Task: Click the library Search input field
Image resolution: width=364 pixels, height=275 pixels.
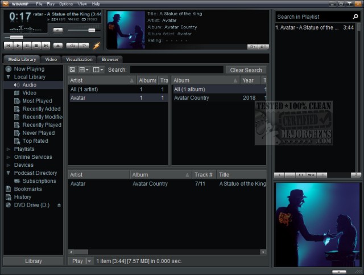Action: pyautogui.click(x=177, y=69)
